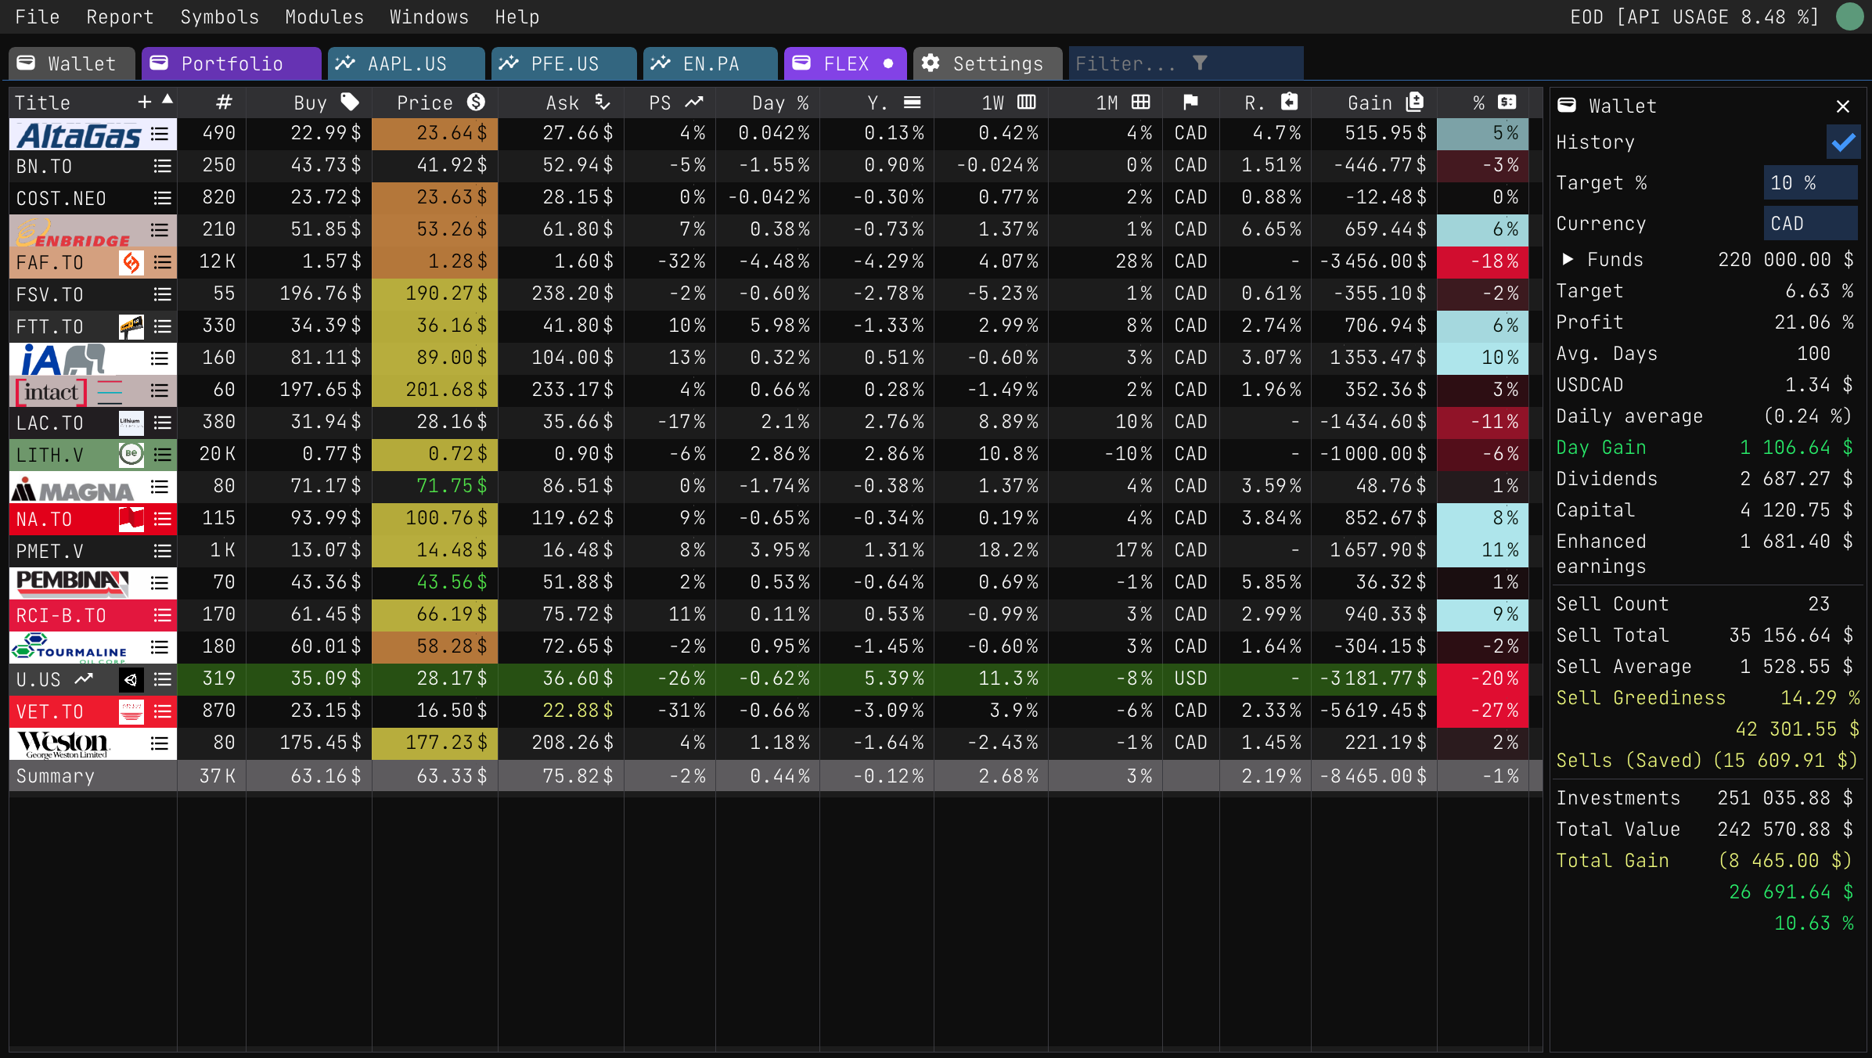Screen dimensions: 1872x1058
Task: Click the Day Gain label
Action: 1601,448
